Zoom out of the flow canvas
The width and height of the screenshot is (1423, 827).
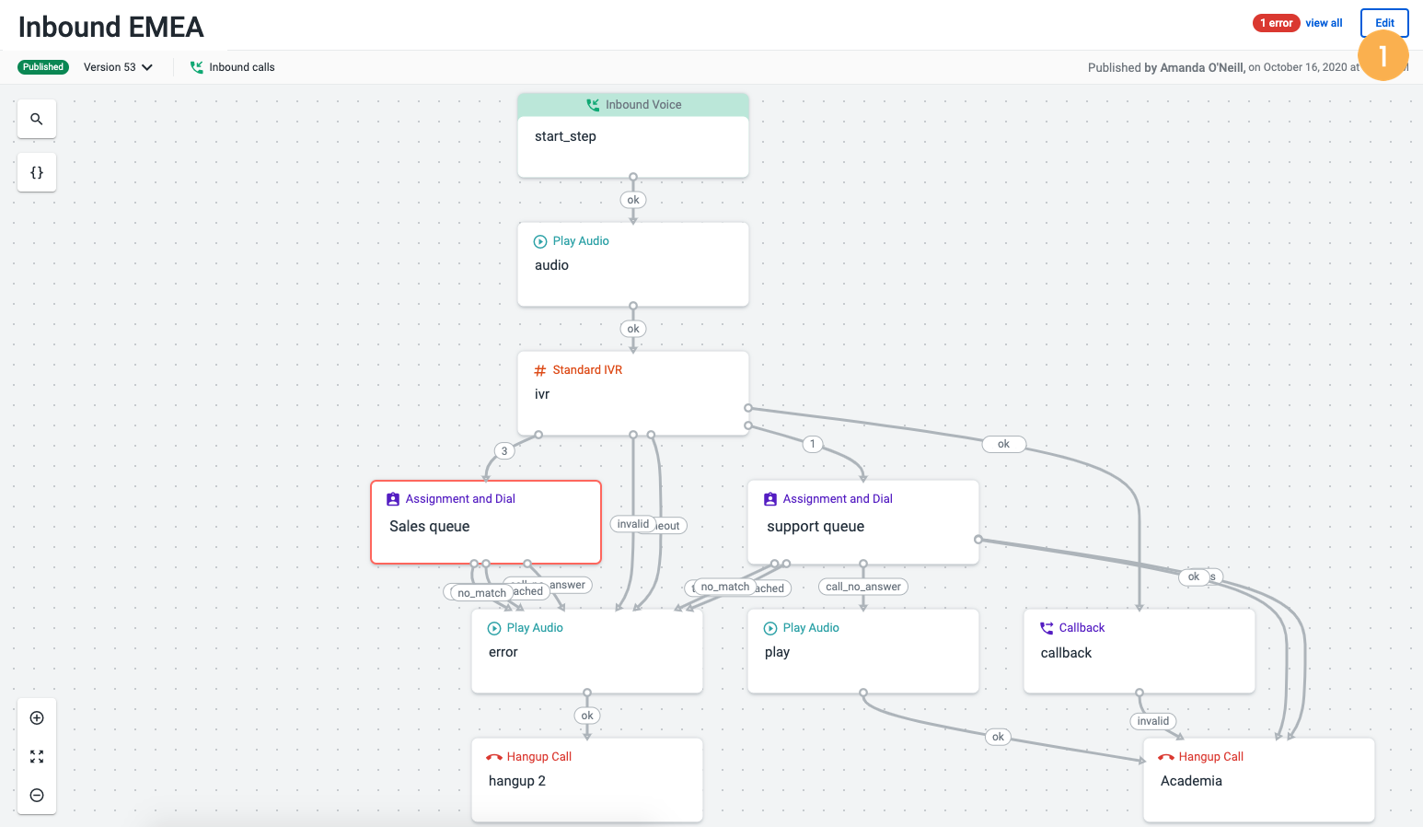[x=37, y=795]
